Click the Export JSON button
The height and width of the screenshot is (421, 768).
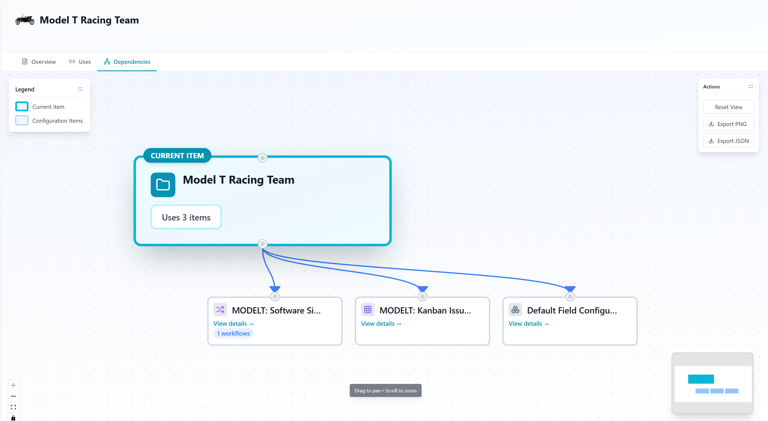tap(728, 141)
